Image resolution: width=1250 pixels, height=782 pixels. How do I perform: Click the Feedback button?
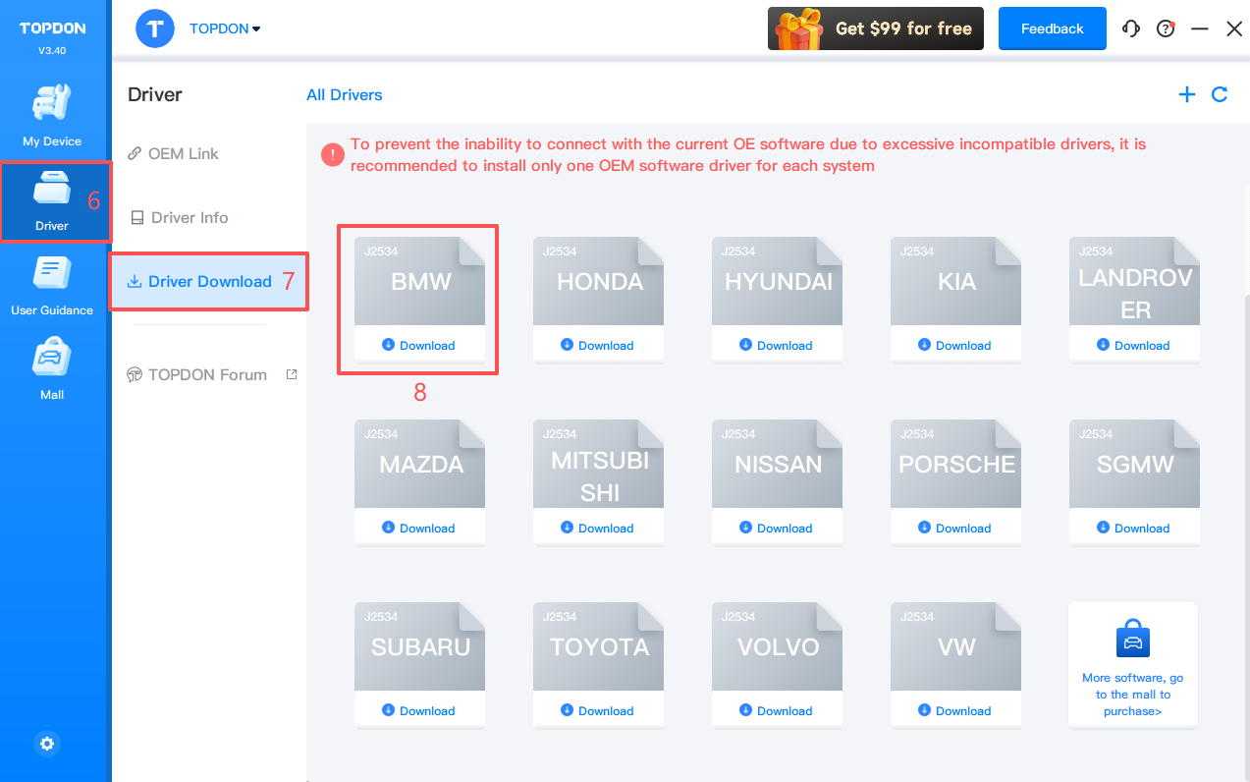[x=1052, y=28]
